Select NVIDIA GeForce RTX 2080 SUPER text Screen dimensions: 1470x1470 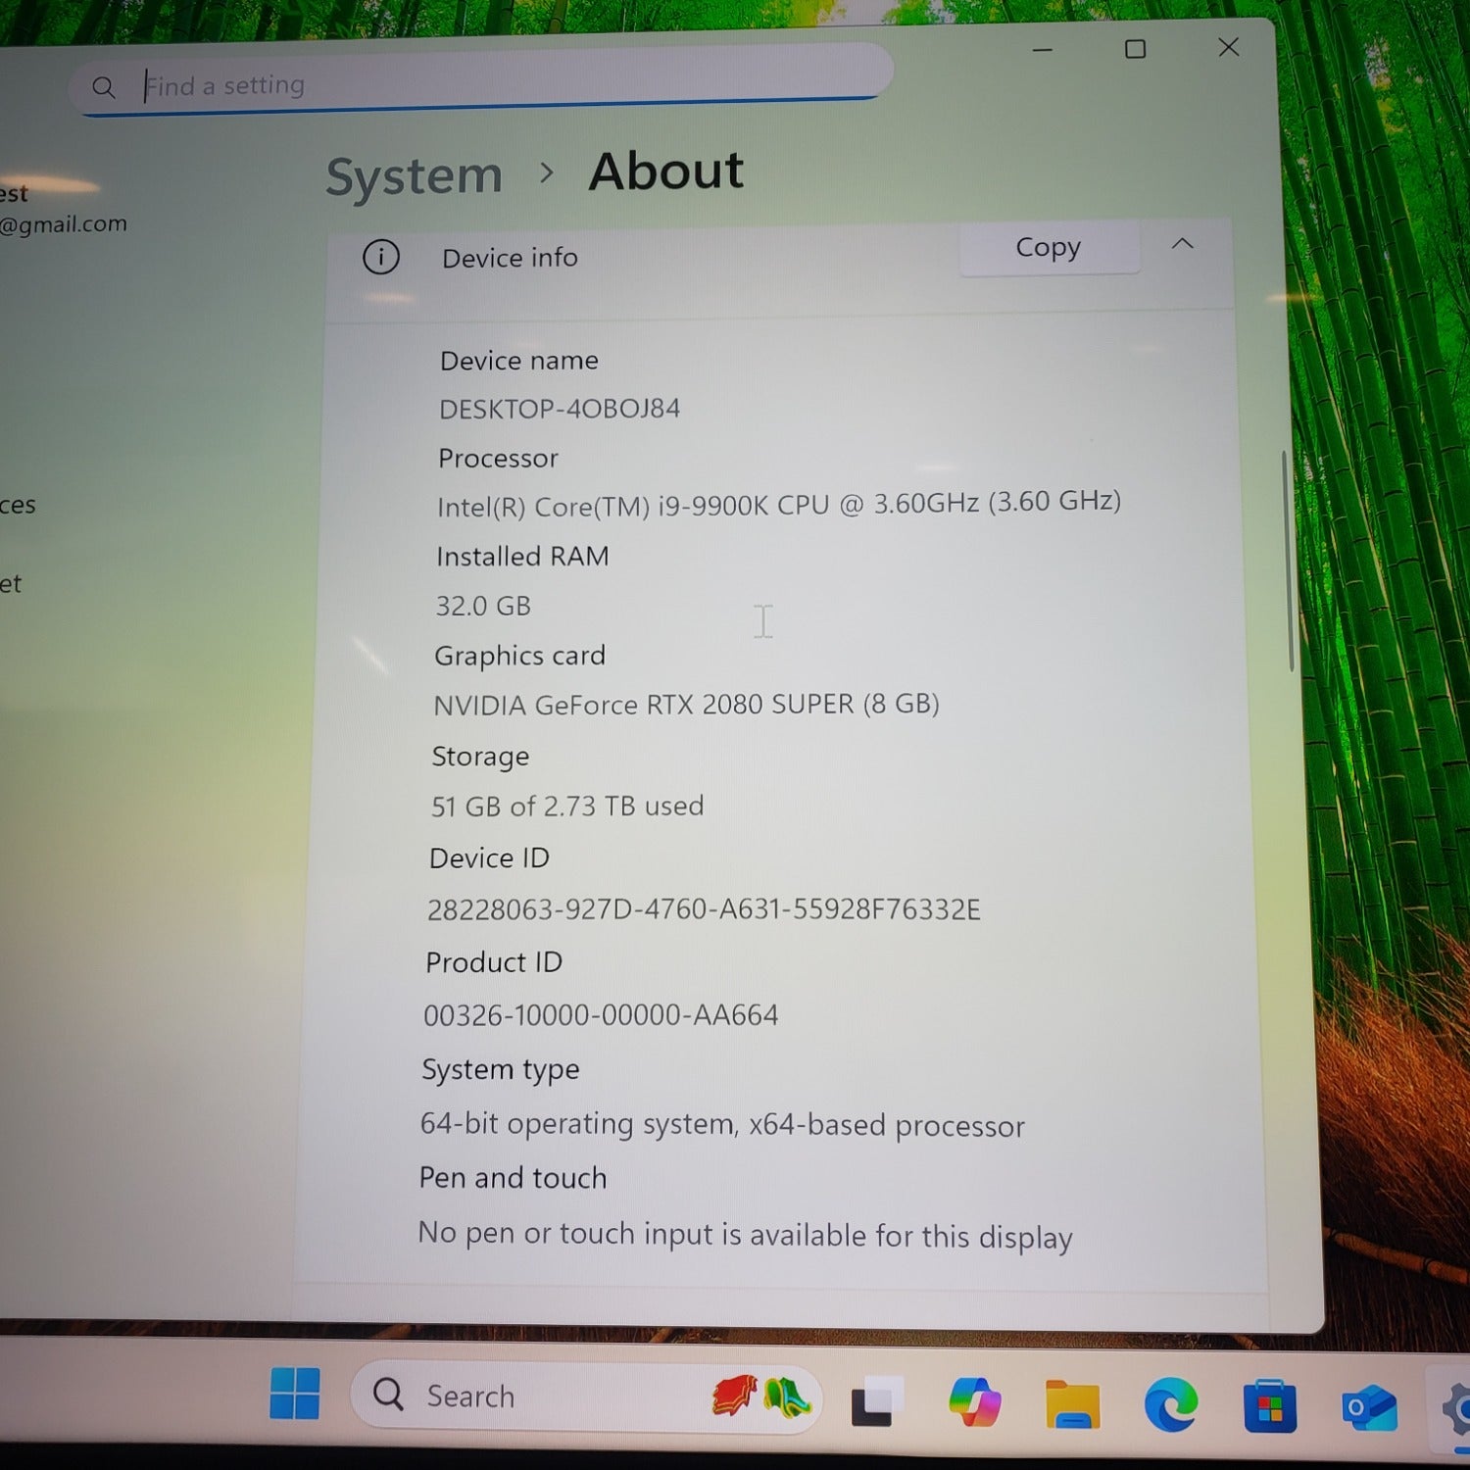coord(686,705)
